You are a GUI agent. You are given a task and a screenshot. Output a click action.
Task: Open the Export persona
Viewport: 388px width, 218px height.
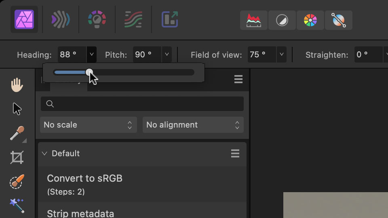pos(170,19)
